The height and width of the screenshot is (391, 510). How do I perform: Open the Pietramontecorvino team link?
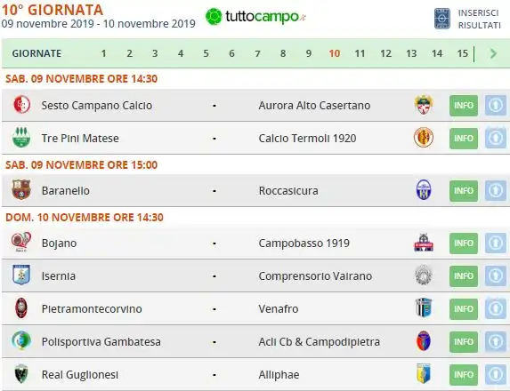click(x=92, y=309)
